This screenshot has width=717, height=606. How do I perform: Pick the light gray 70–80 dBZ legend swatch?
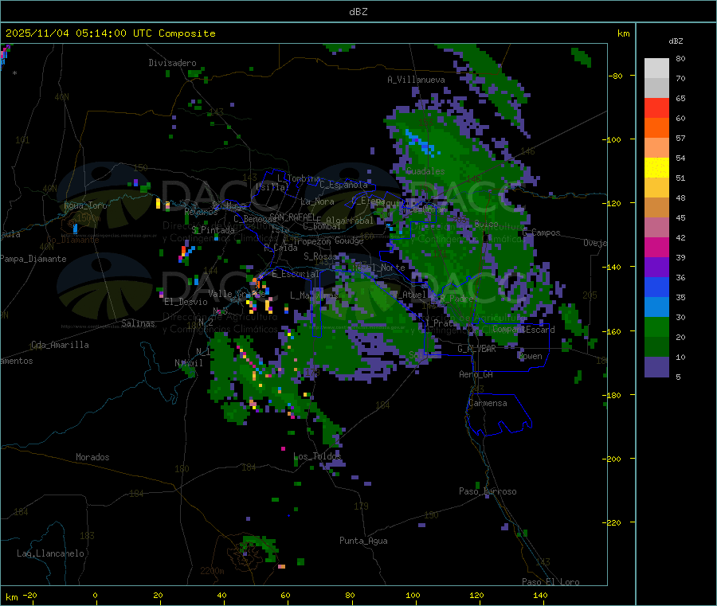pyautogui.click(x=656, y=68)
